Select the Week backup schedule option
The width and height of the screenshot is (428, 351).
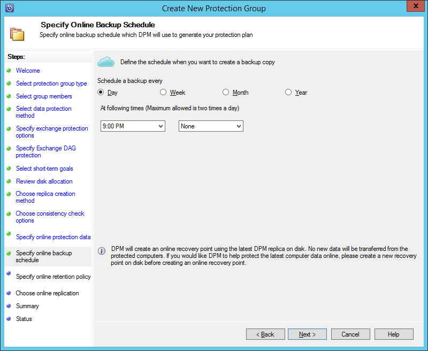pos(163,92)
